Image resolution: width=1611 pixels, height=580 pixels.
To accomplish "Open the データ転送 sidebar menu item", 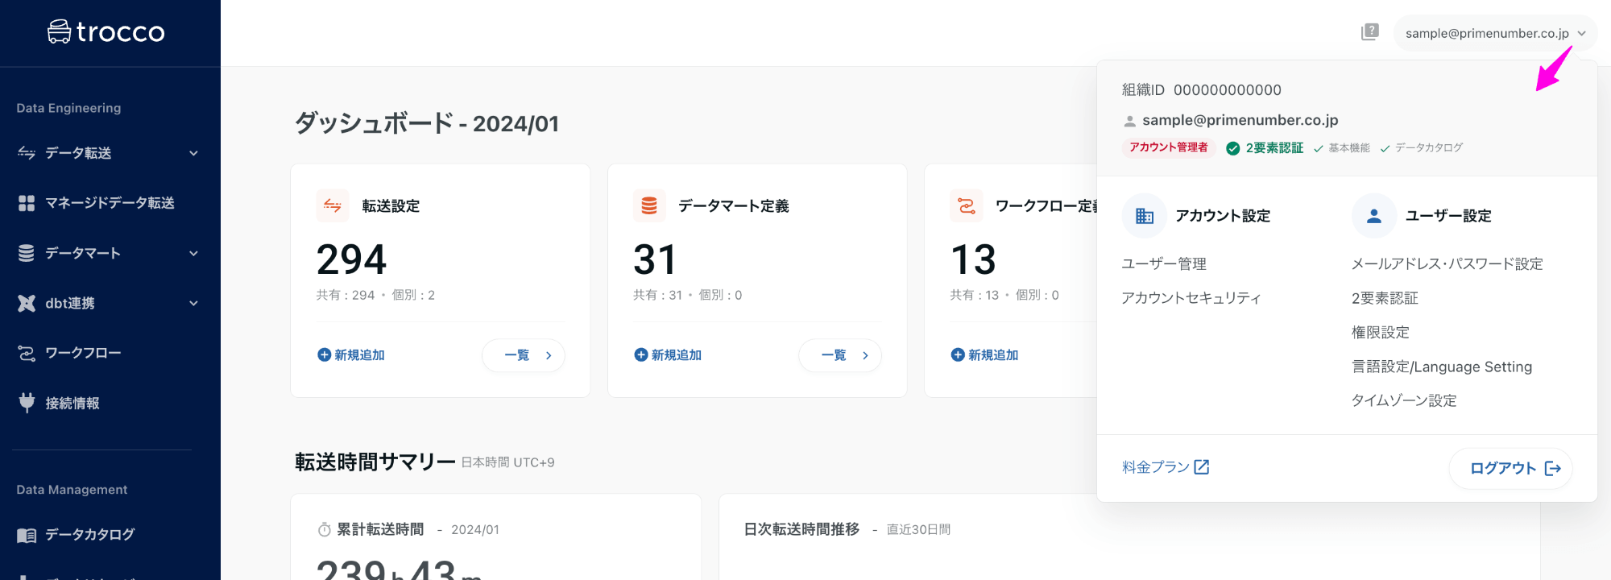I will 110,153.
